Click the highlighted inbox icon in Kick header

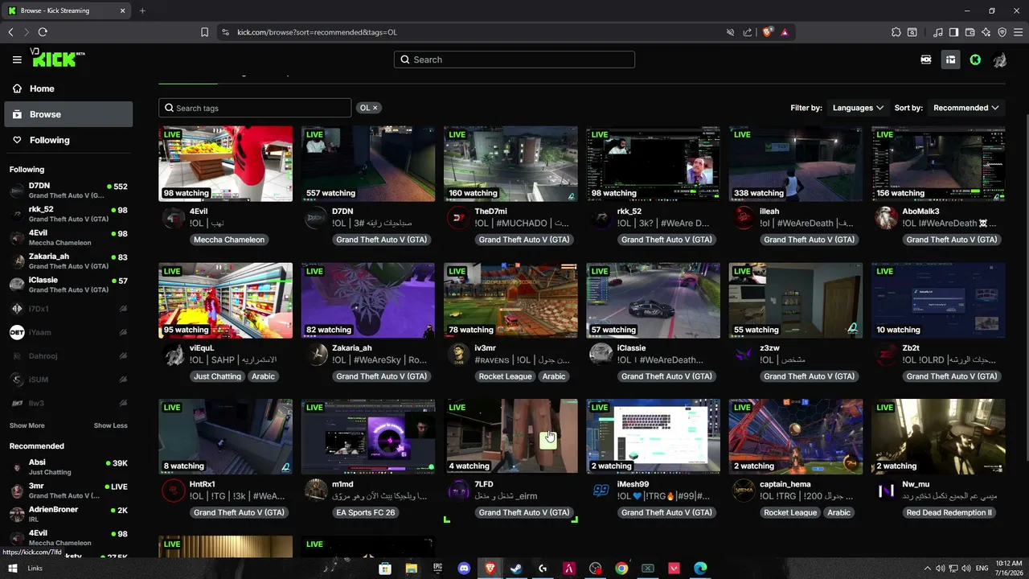pyautogui.click(x=950, y=60)
